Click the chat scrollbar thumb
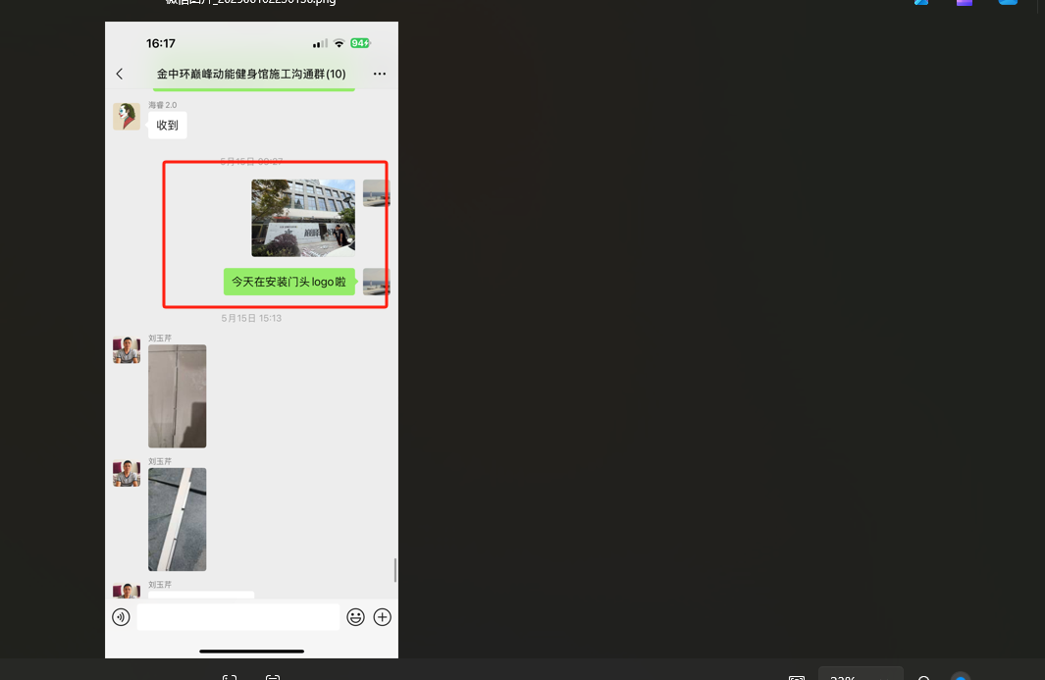 click(395, 570)
